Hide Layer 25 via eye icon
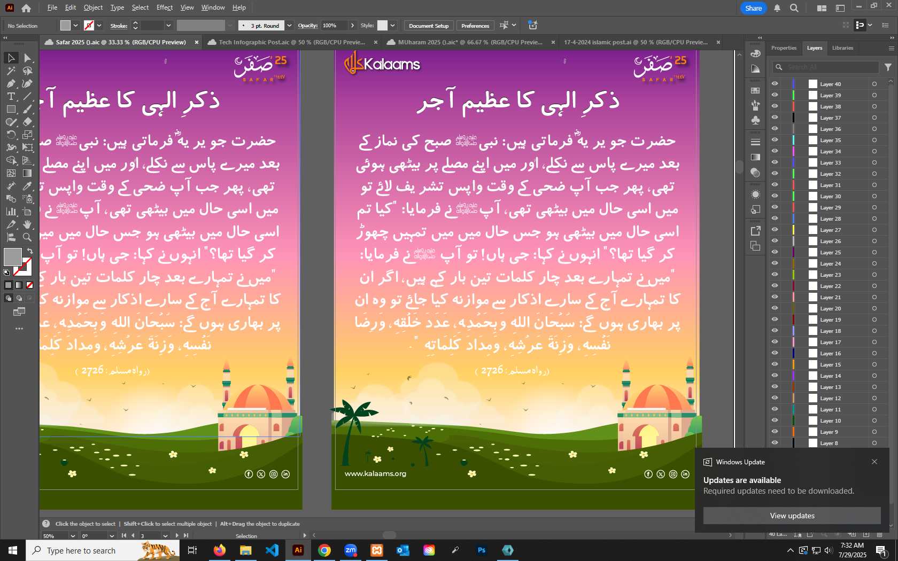Viewport: 898px width, 561px height. (x=775, y=252)
